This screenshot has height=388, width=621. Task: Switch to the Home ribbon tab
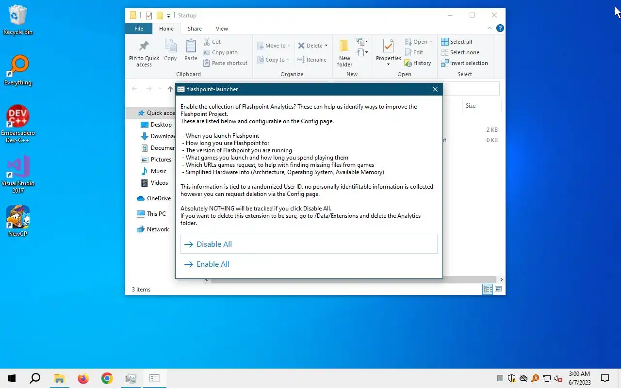coord(166,29)
